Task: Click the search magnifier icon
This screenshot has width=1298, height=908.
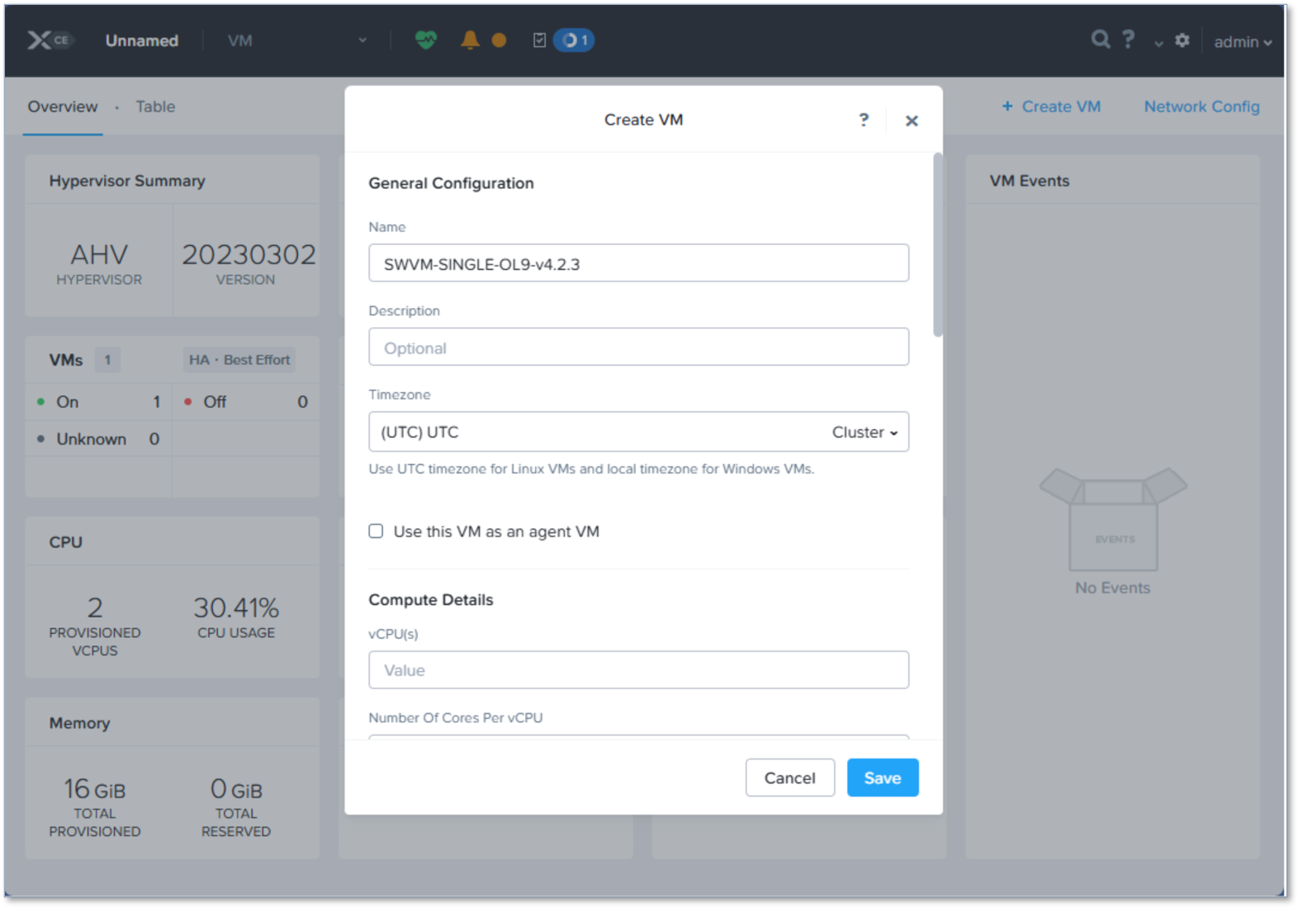Action: 1100,40
